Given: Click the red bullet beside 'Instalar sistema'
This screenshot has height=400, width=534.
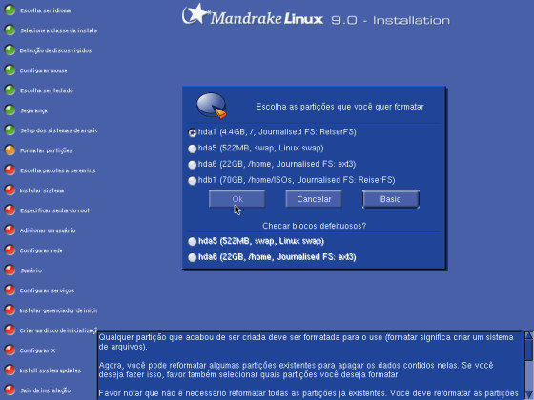Looking at the screenshot, I should pos(10,190).
